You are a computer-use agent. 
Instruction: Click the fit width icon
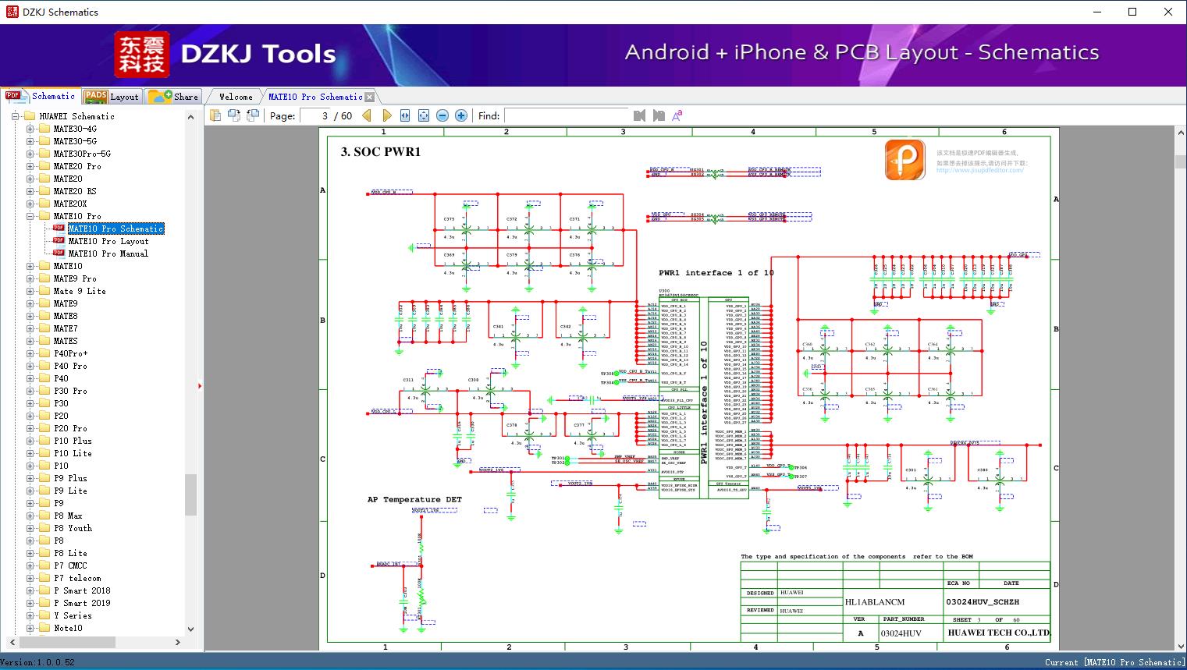[405, 115]
